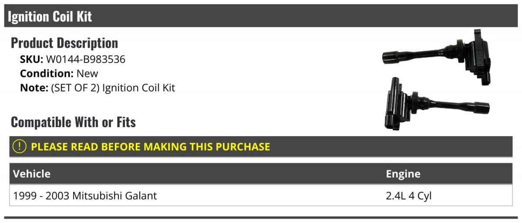Screen dimensions: 522x223
Task: Click the Condition label
Action: (x=47, y=73)
